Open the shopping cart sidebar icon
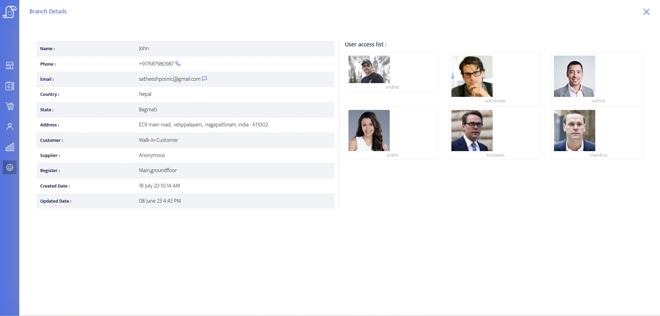660x316 pixels. tap(10, 106)
